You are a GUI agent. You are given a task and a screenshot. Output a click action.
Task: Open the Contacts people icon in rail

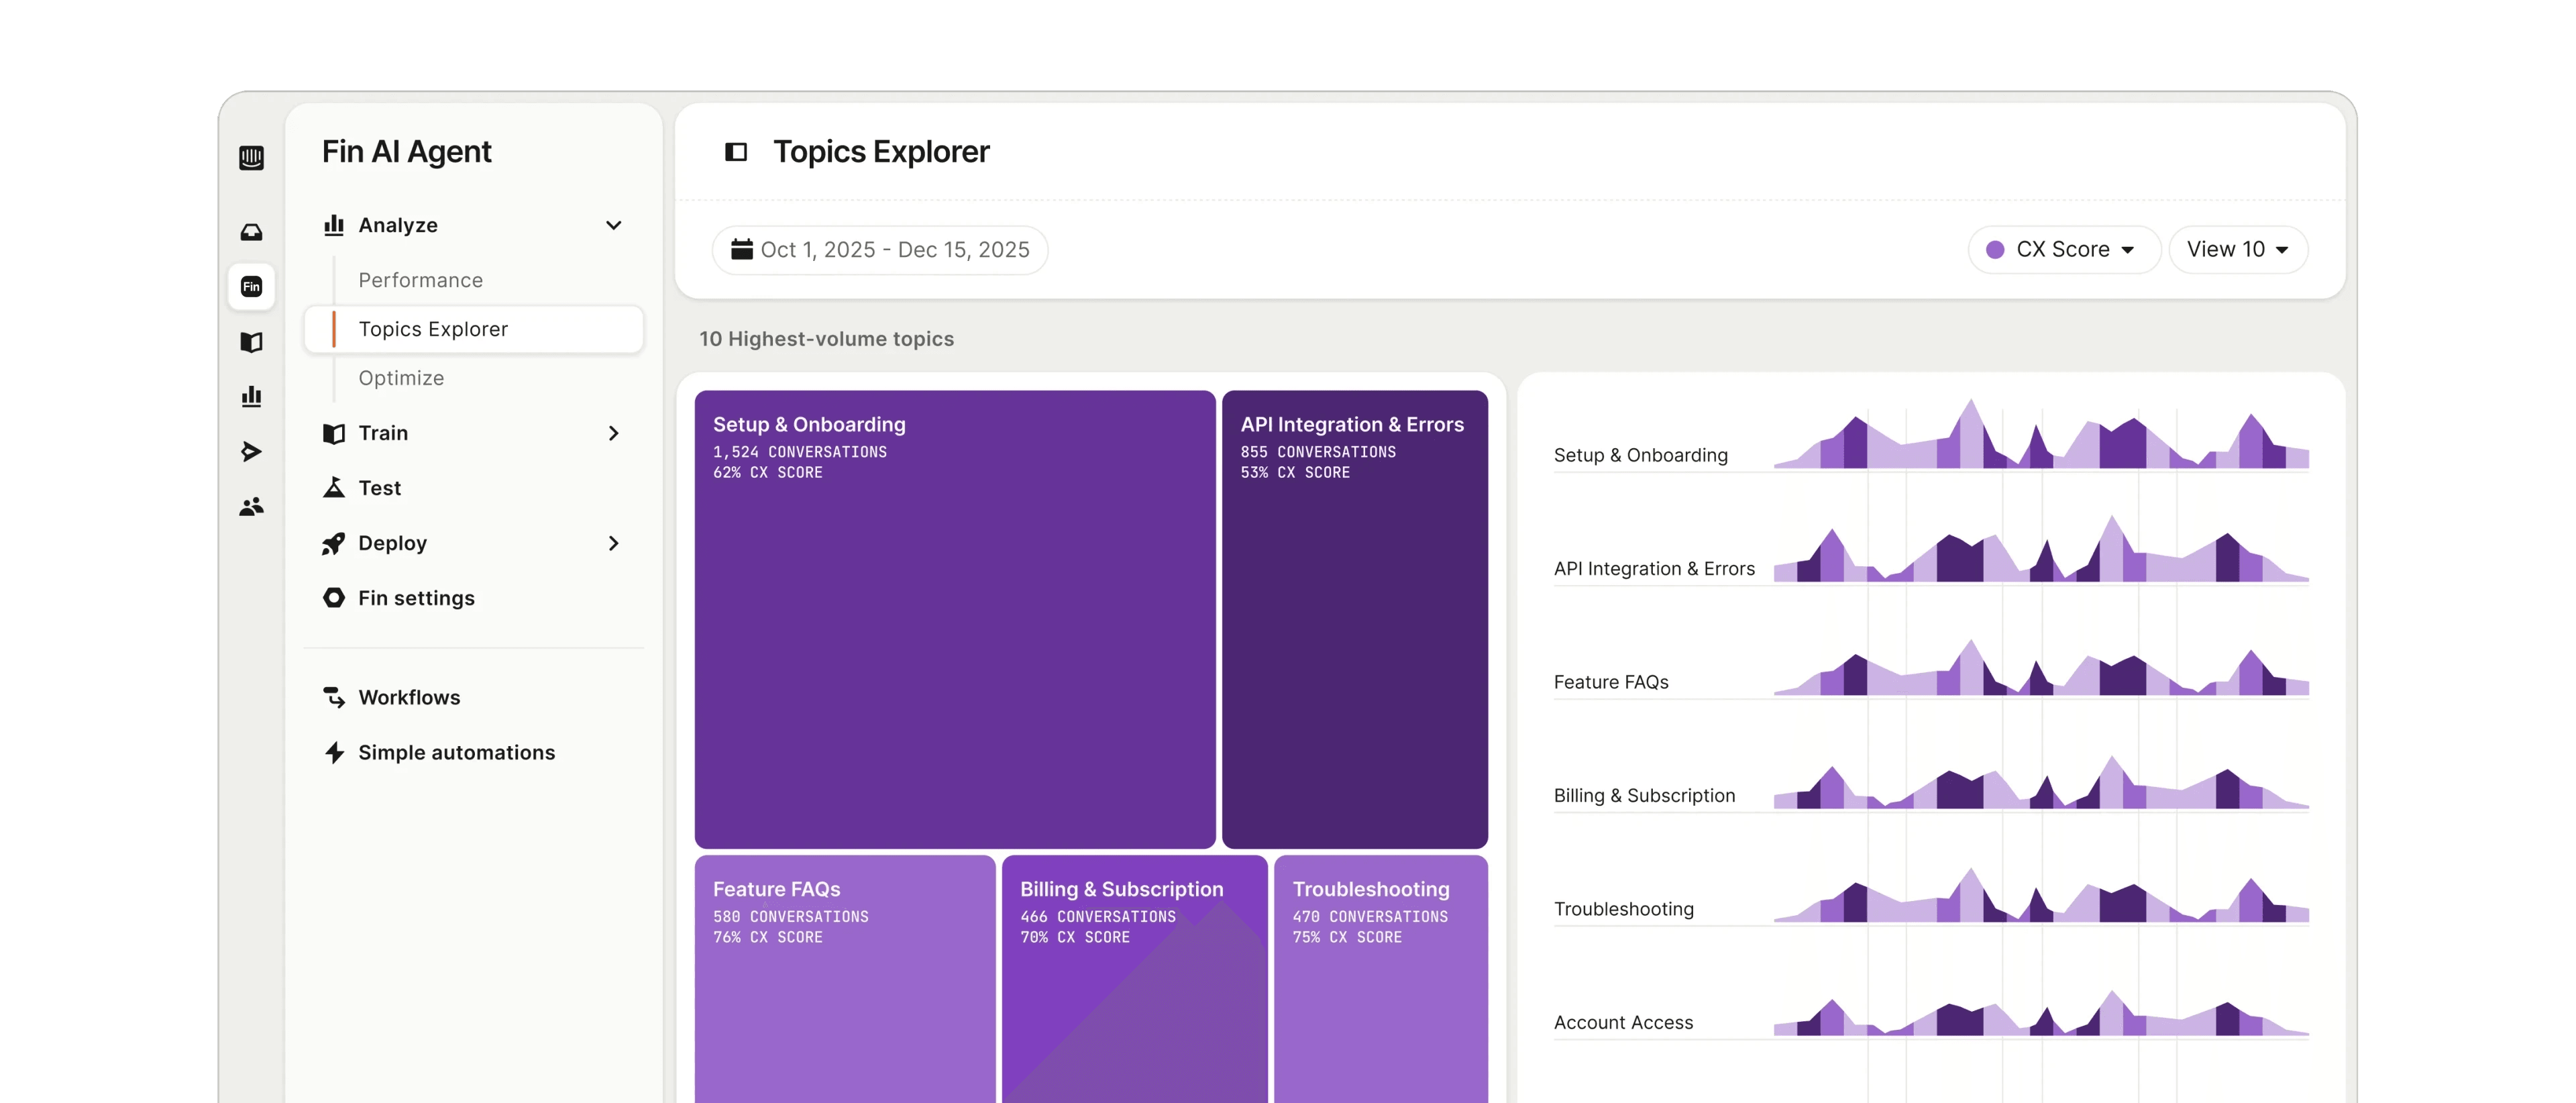(251, 507)
